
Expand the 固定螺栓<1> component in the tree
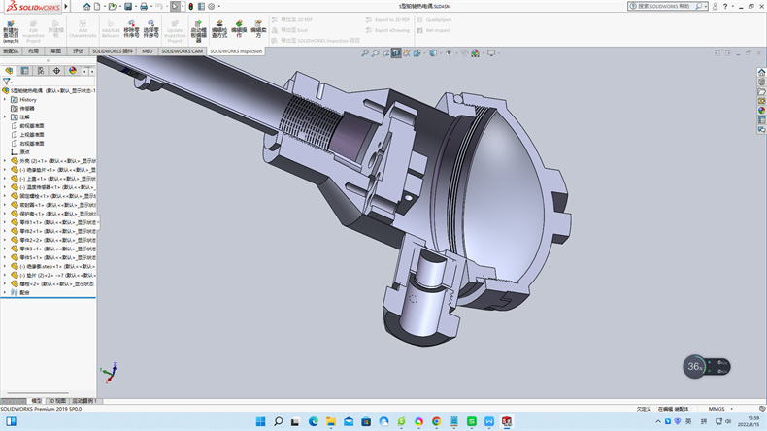(x=5, y=196)
